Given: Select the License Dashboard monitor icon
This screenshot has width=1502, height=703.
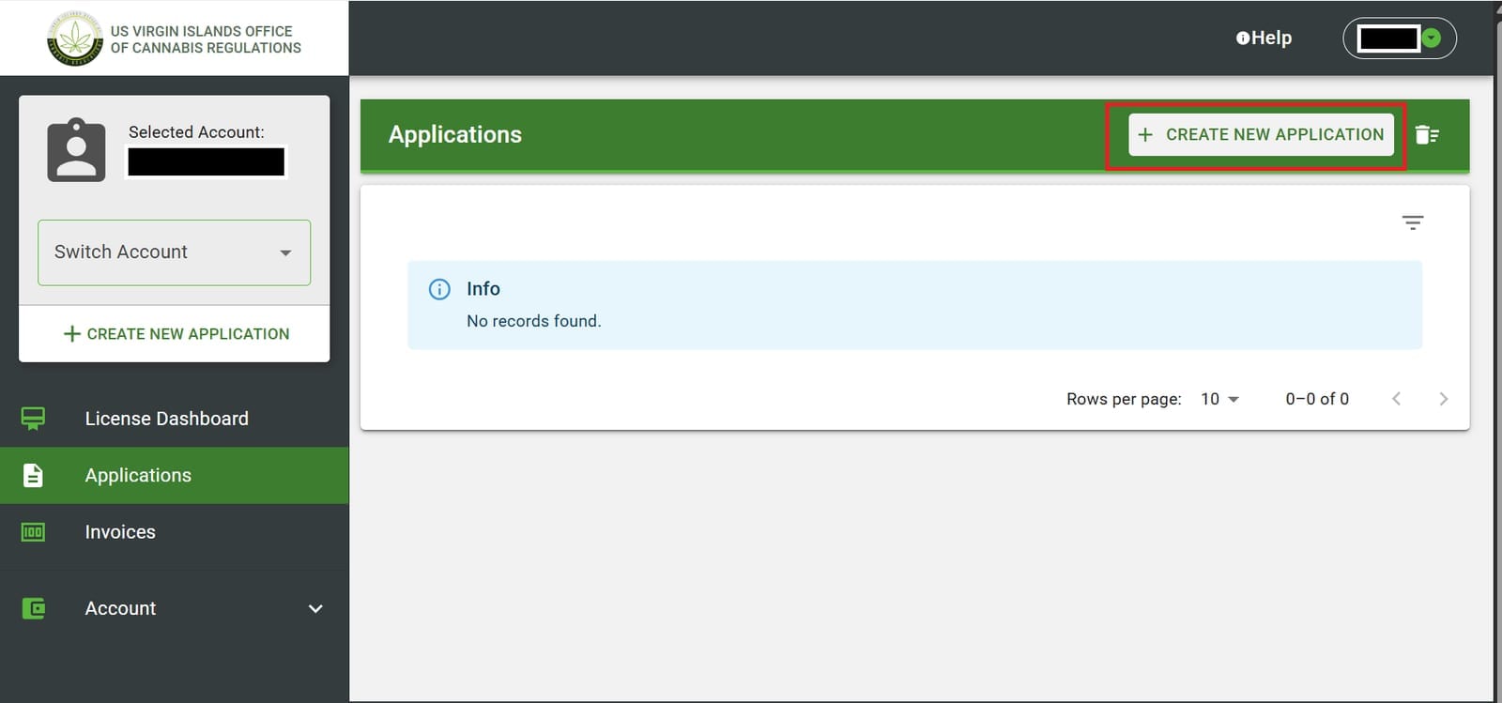Looking at the screenshot, I should (x=33, y=419).
